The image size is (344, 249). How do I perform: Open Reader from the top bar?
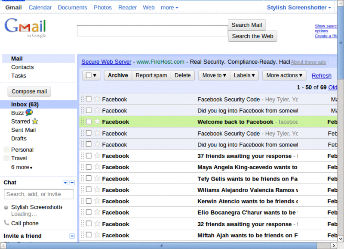pos(127,7)
